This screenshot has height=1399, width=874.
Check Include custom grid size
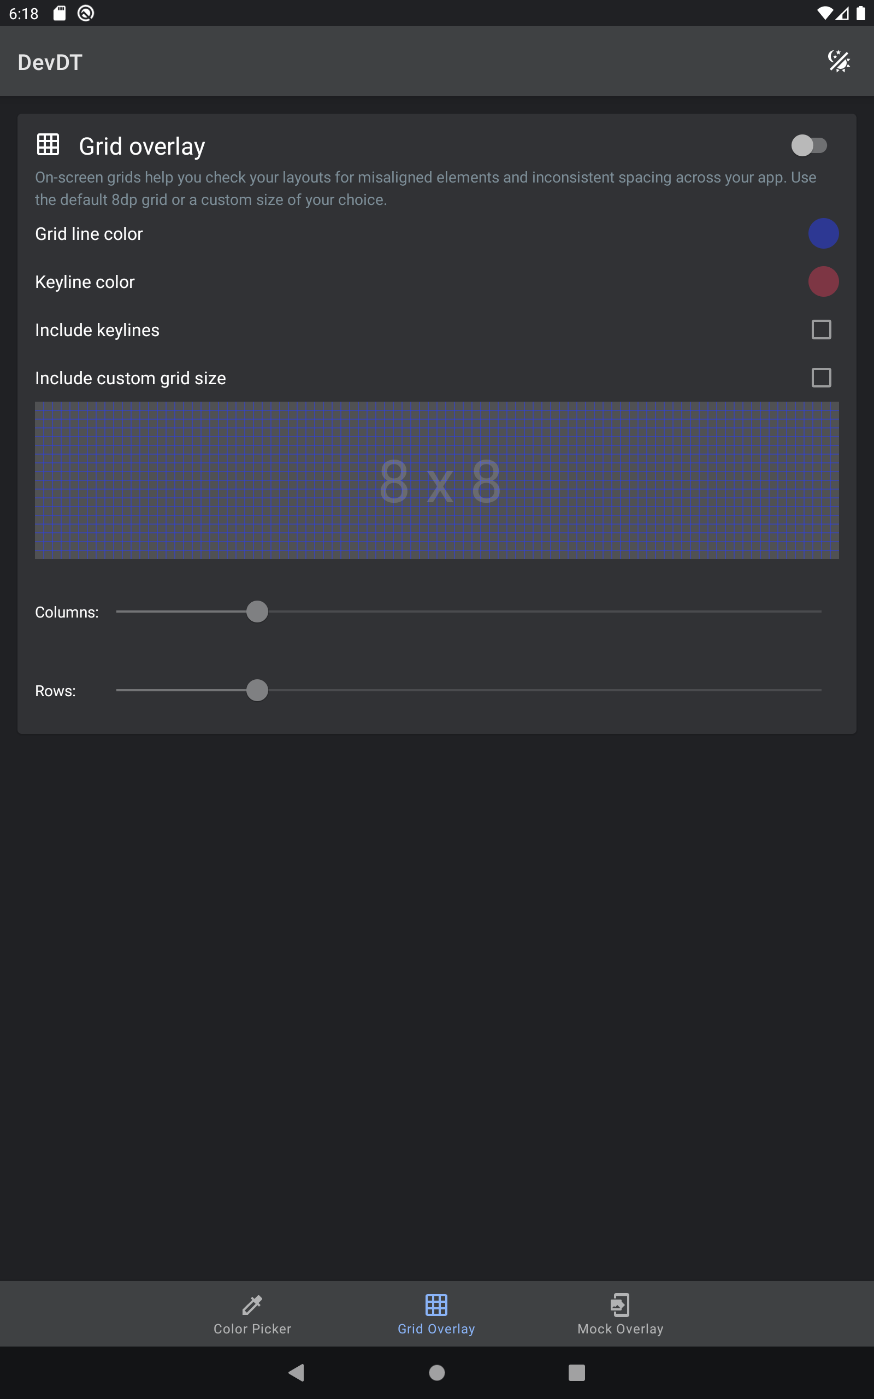820,378
